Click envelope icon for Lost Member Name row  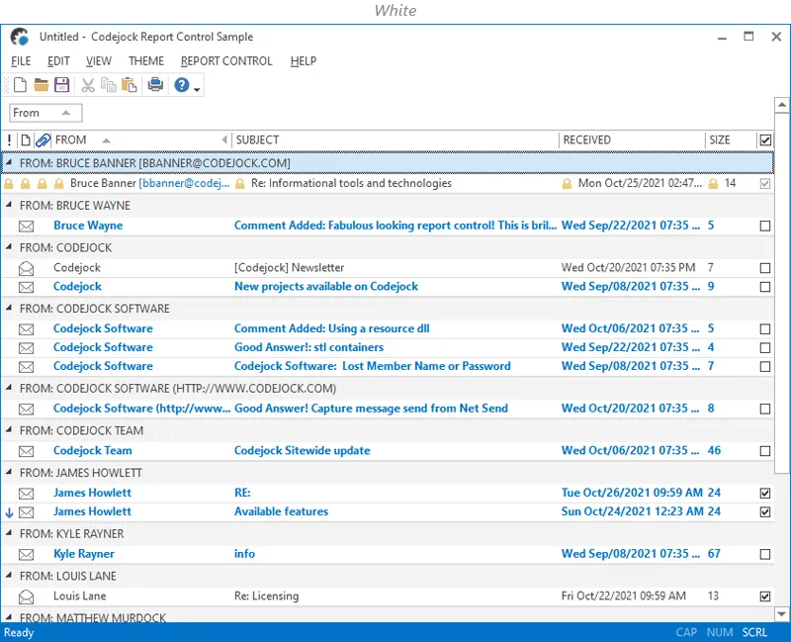[x=27, y=367]
